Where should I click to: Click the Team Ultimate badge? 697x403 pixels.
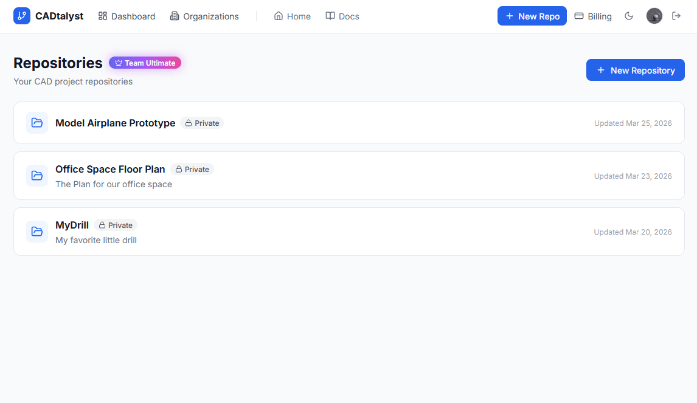coord(145,63)
